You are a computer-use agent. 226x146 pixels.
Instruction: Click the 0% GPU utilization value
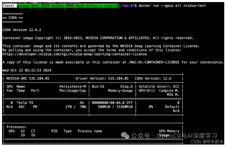(151, 107)
